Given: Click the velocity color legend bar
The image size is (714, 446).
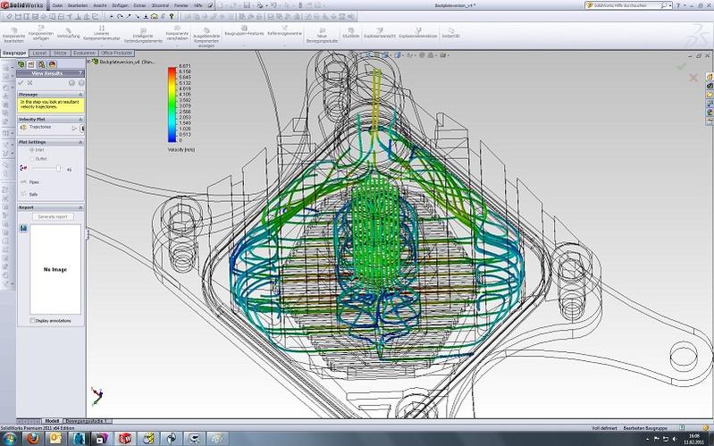Looking at the screenshot, I should point(172,105).
